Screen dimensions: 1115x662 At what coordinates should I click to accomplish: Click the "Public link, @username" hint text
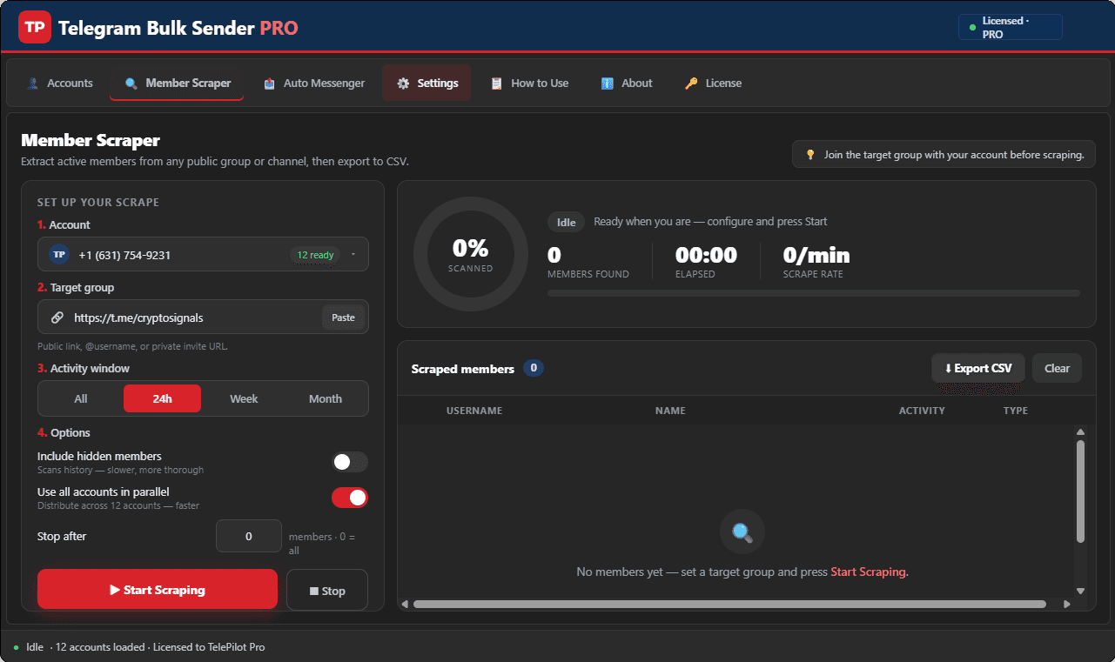[x=133, y=346]
